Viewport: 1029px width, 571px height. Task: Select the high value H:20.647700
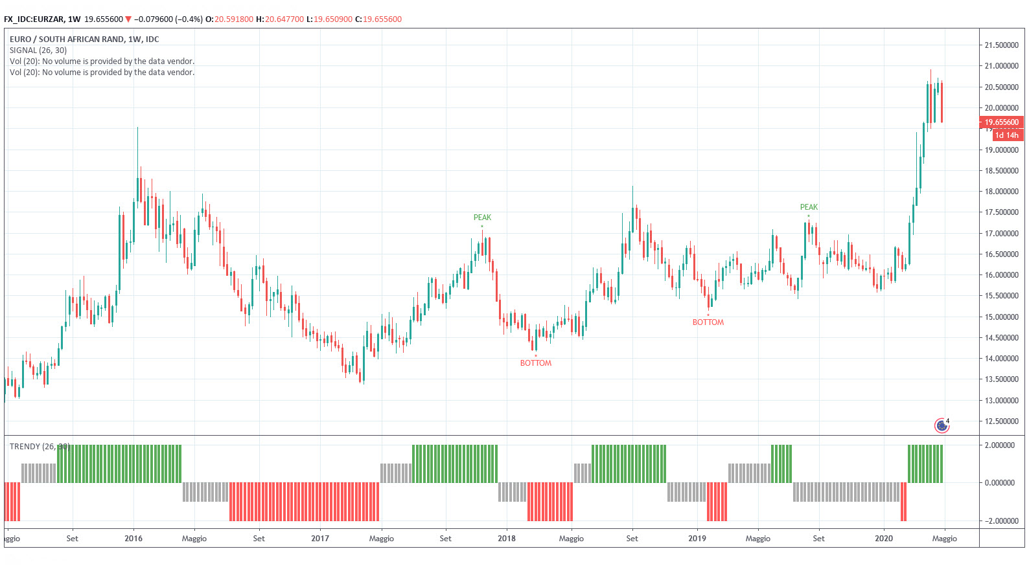click(x=280, y=19)
